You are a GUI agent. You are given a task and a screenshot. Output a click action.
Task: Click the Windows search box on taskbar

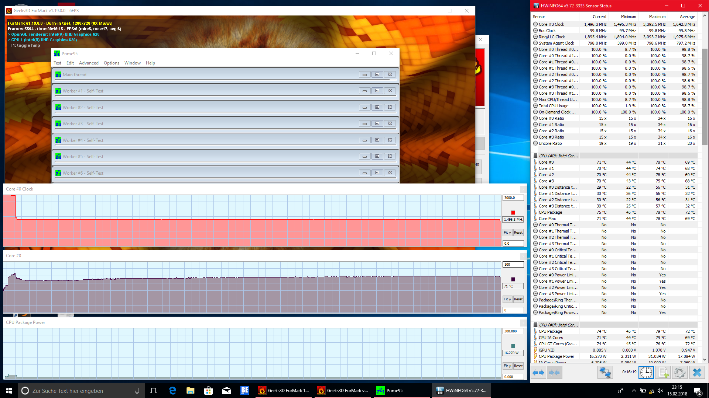[x=81, y=391]
